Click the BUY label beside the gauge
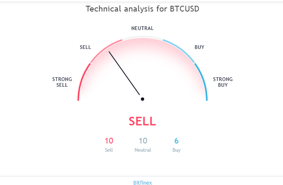 (x=199, y=47)
